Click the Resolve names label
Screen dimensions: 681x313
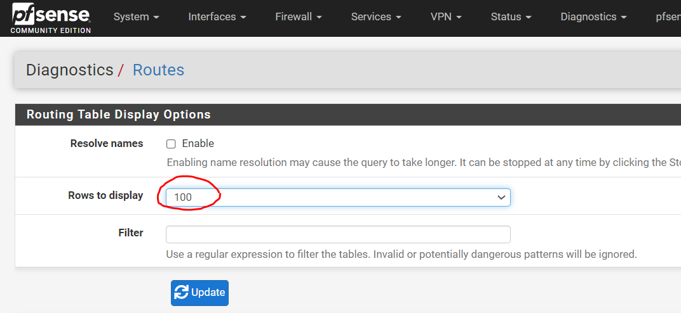point(107,144)
